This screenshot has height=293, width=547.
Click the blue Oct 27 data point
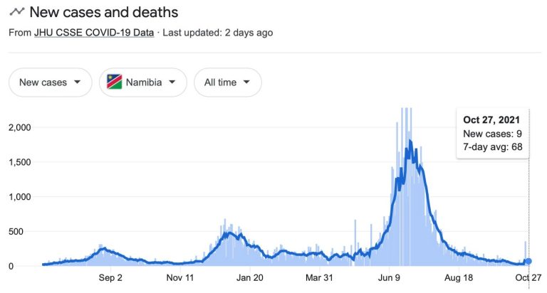(528, 261)
